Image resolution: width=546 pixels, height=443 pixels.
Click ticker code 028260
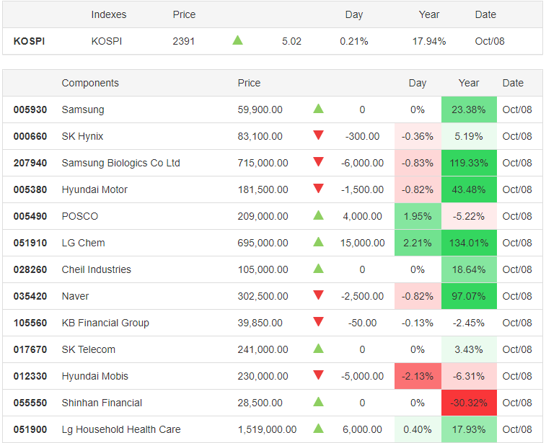coord(30,269)
